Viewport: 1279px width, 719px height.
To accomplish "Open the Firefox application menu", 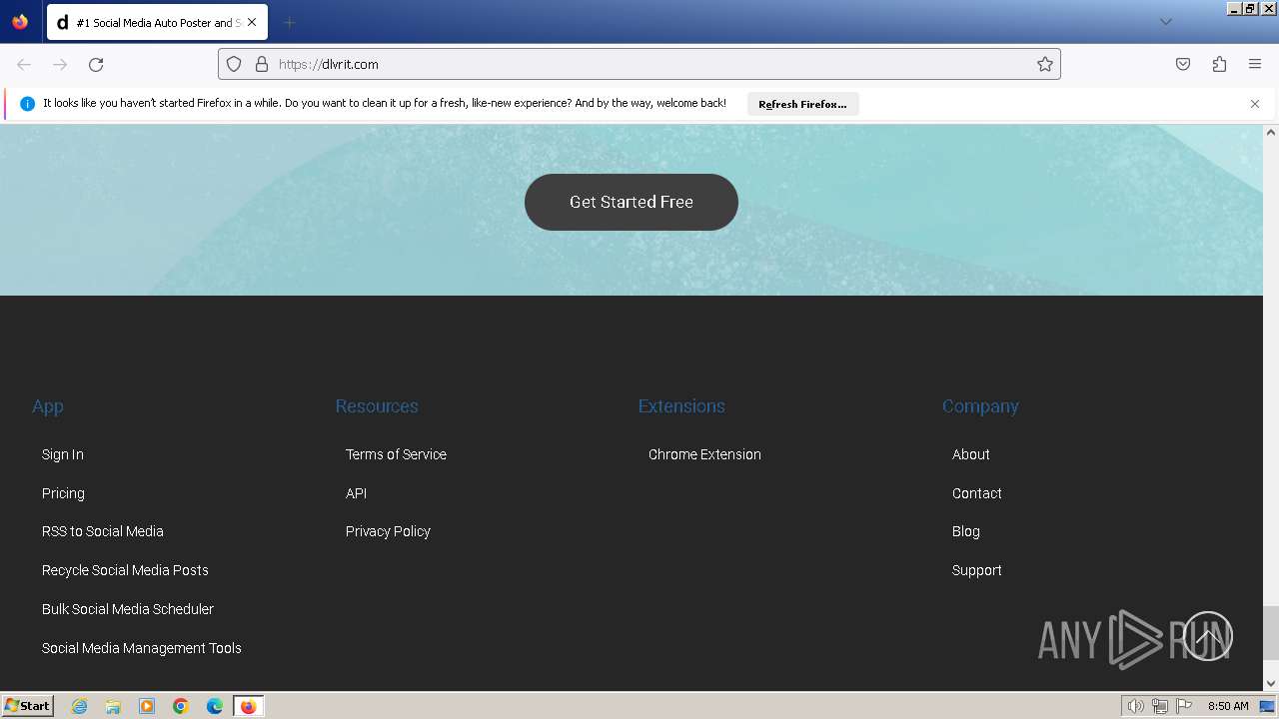I will 1255,64.
